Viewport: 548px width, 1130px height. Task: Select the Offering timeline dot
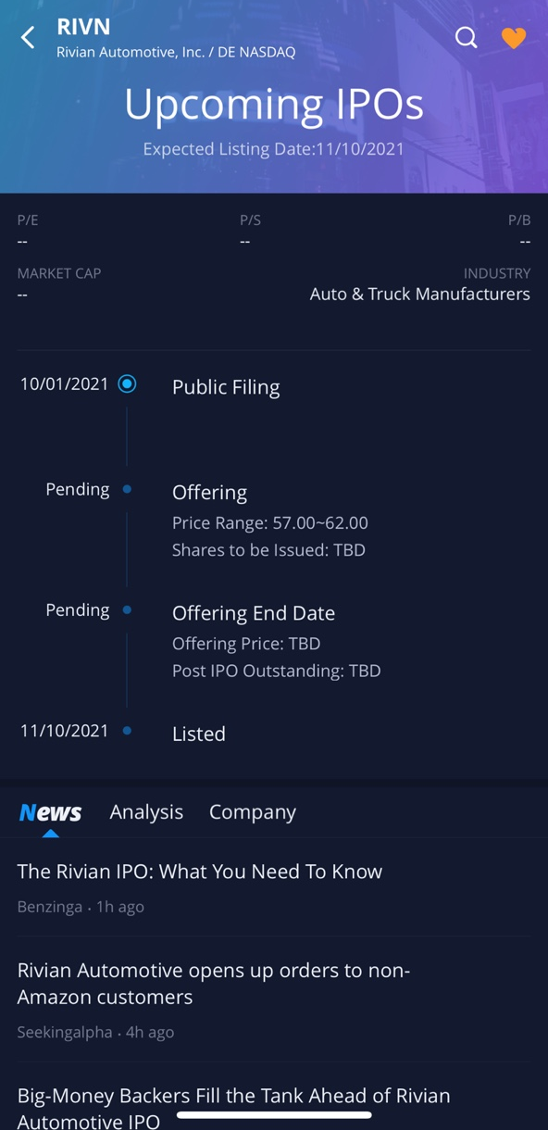point(127,489)
